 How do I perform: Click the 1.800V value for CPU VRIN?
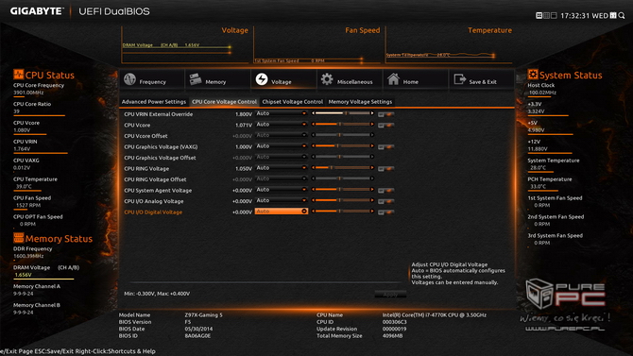coord(244,114)
